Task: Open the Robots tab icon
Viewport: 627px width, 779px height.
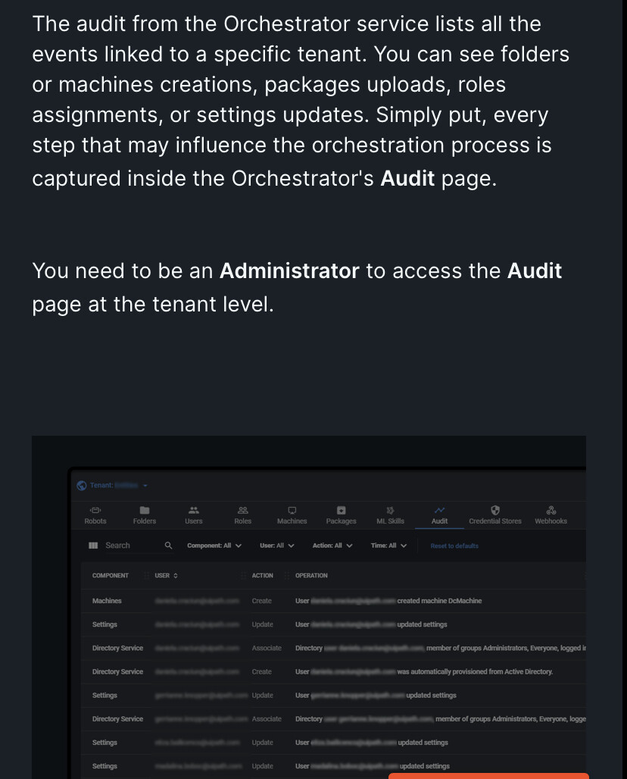Action: point(95,510)
